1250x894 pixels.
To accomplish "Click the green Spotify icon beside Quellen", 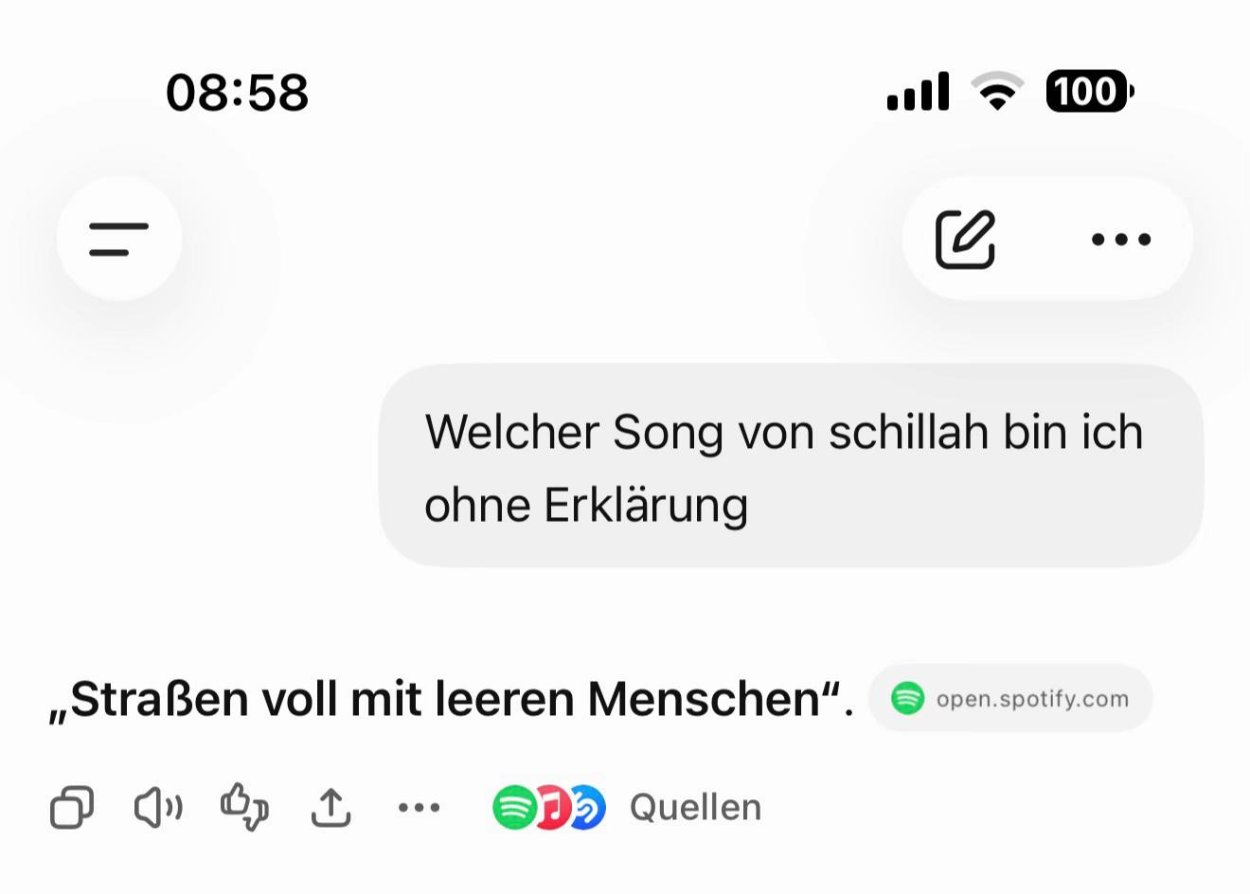I will pos(514,808).
